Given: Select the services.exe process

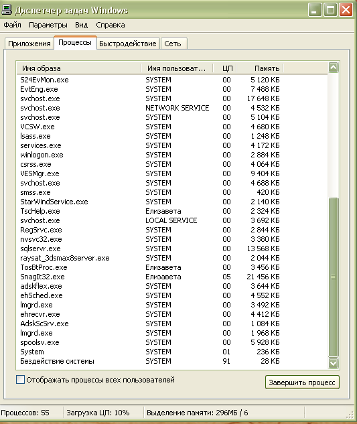Looking at the screenshot, I should (x=172, y=145).
